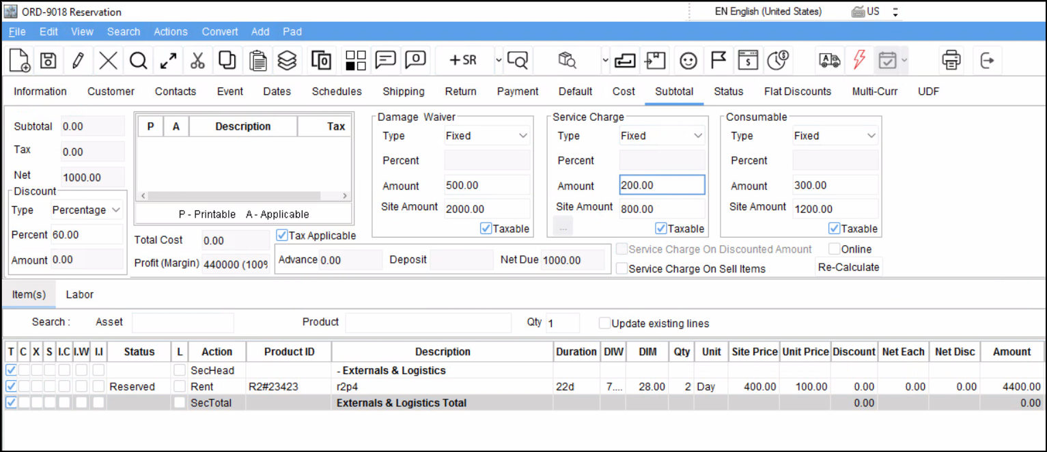Click the dollar window icon
The image size is (1047, 452).
click(749, 60)
